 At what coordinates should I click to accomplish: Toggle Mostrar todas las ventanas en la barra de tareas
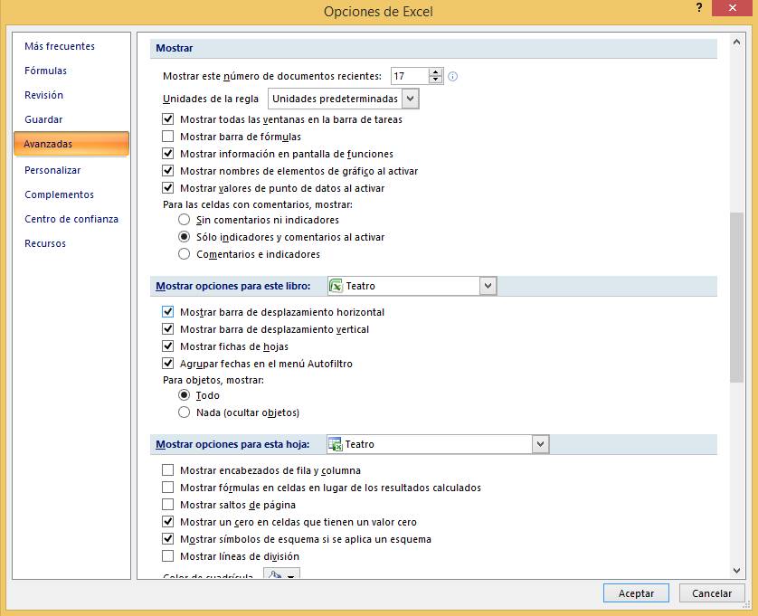pyautogui.click(x=167, y=118)
